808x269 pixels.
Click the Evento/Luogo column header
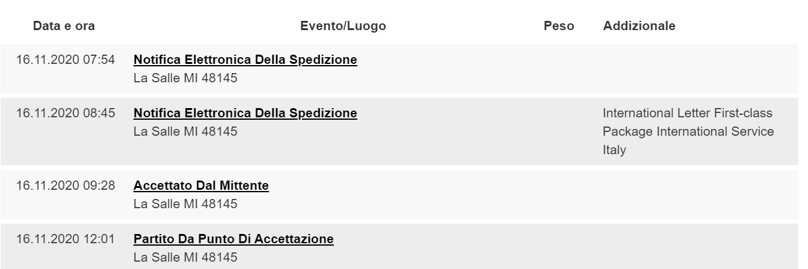(x=343, y=26)
